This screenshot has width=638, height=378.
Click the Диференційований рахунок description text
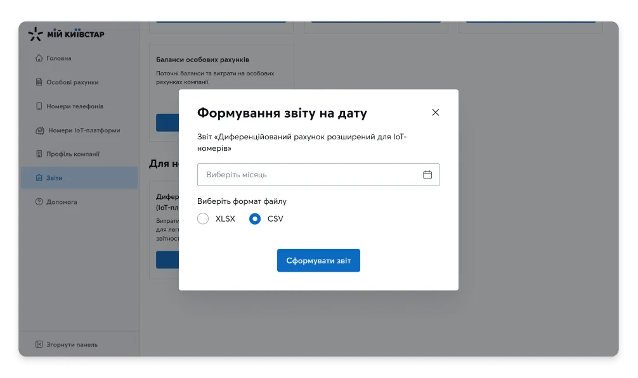click(x=302, y=142)
